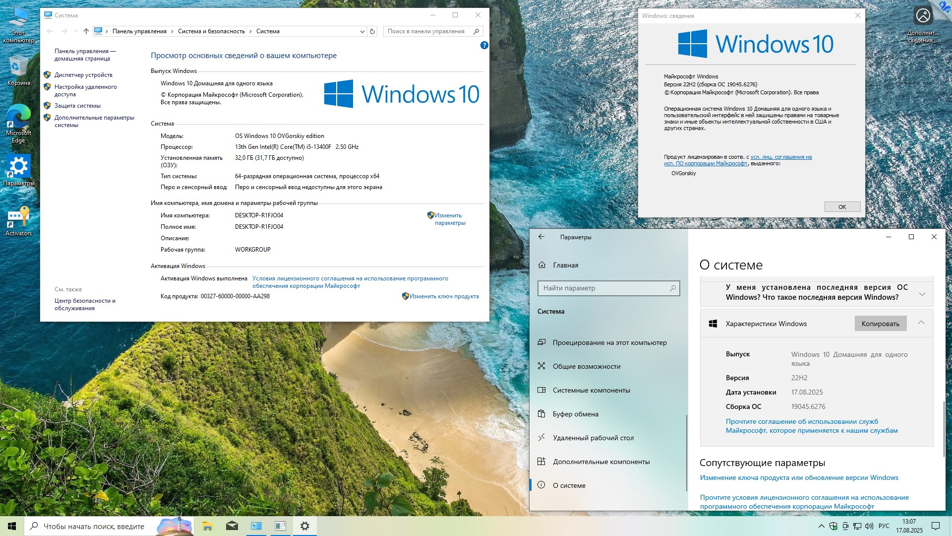The image size is (952, 536).
Task: Click the Control Panel help question icon
Action: click(x=484, y=45)
